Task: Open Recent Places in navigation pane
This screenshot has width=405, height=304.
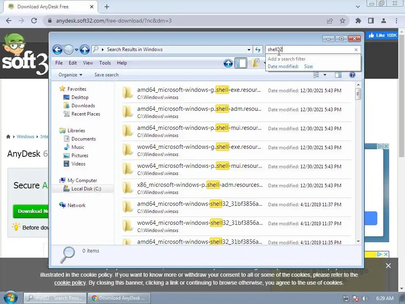Action: (86, 114)
